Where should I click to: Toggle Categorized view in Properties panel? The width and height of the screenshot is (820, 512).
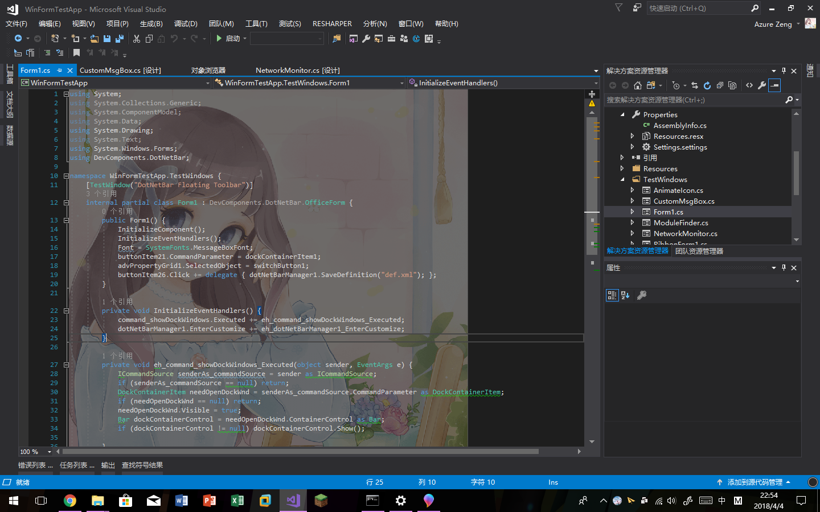612,295
